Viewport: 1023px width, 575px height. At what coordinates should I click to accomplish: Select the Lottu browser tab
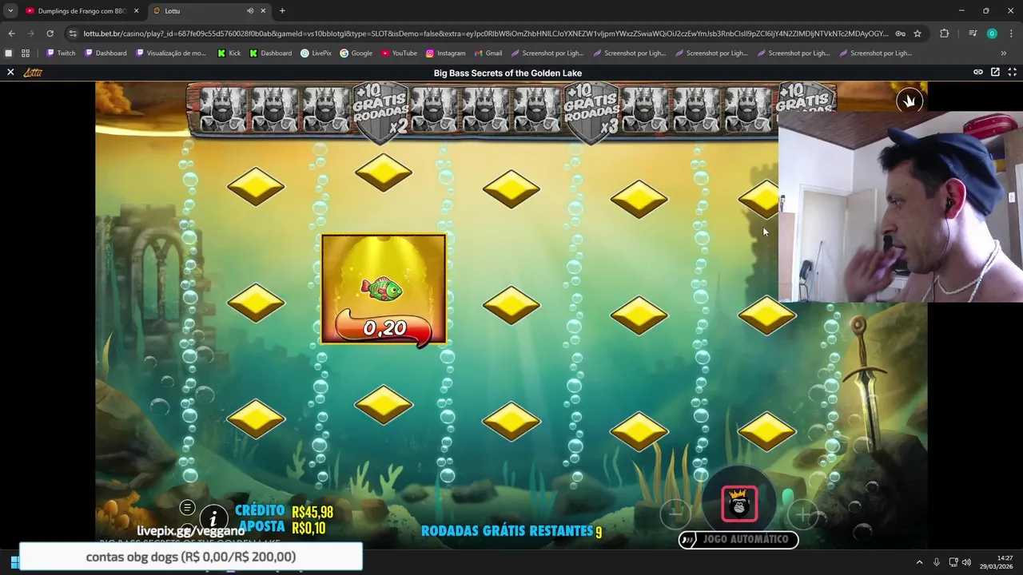click(x=208, y=10)
